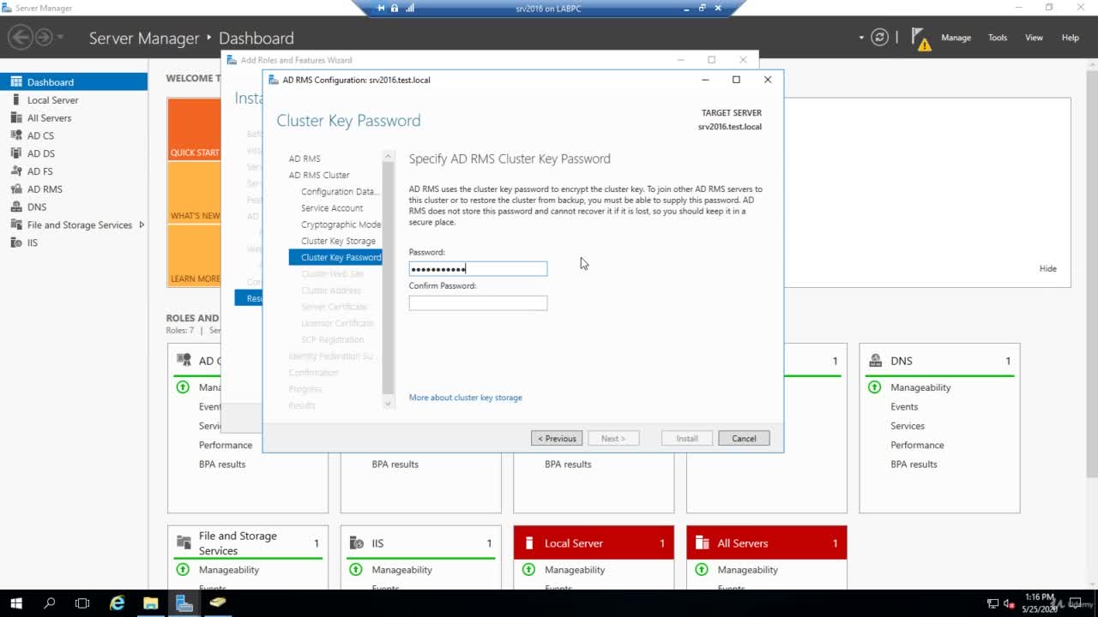The height and width of the screenshot is (617, 1098).
Task: Expand the File and Storage Services submenu arrow
Action: [x=142, y=225]
